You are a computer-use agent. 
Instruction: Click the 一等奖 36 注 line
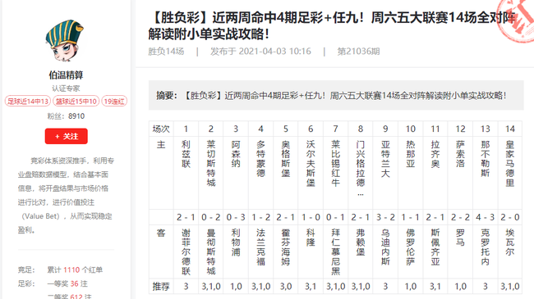coord(67,283)
